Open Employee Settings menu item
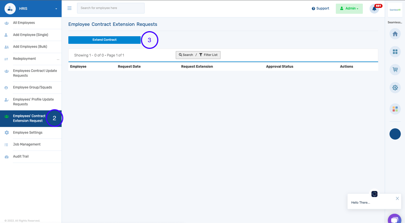The height and width of the screenshot is (223, 405). tap(28, 133)
